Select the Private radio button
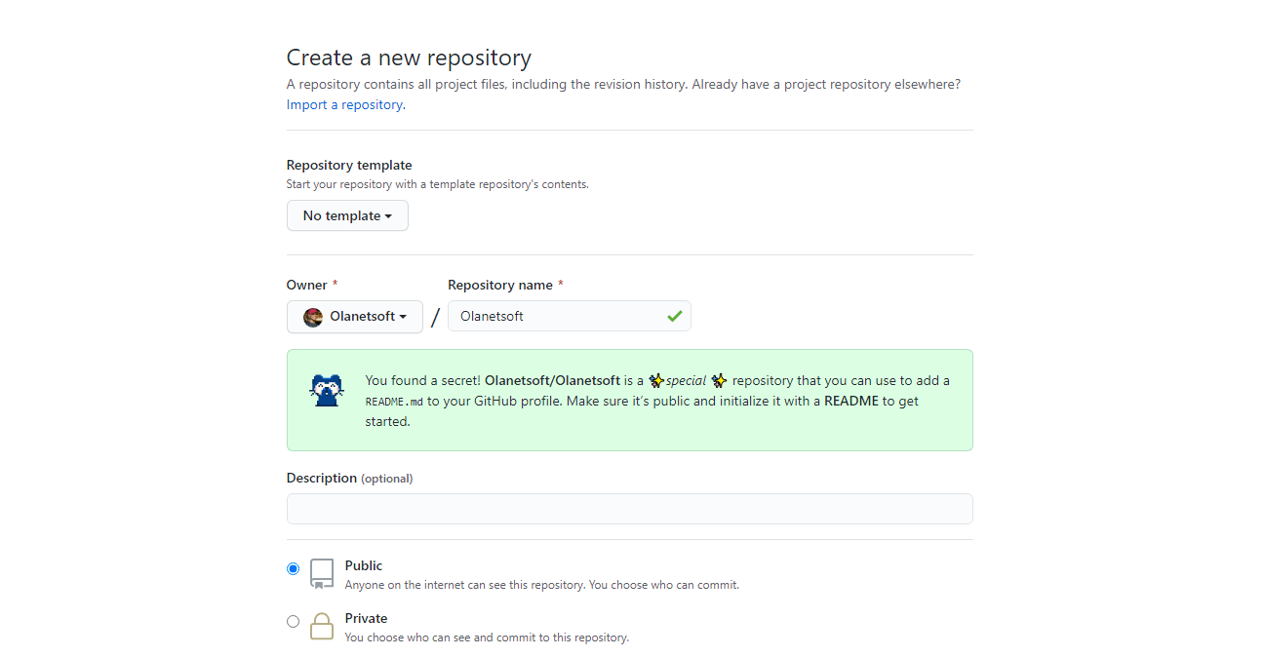Viewport: 1265px width, 657px height. [x=293, y=621]
